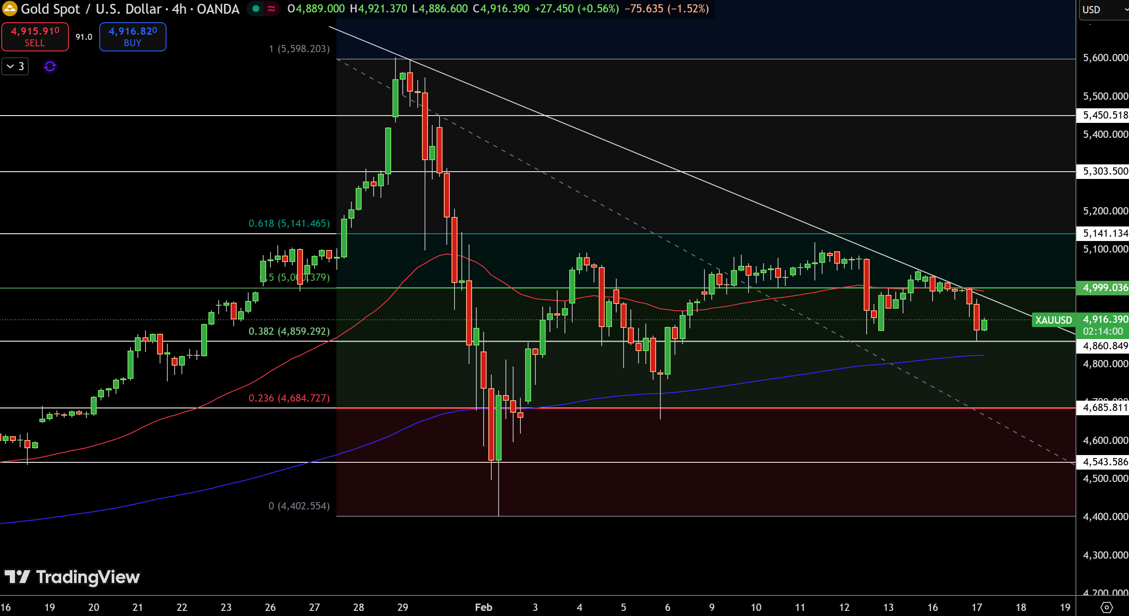This screenshot has height=616, width=1129.
Task: Click the gold symbol logo icon
Action: click(x=9, y=8)
